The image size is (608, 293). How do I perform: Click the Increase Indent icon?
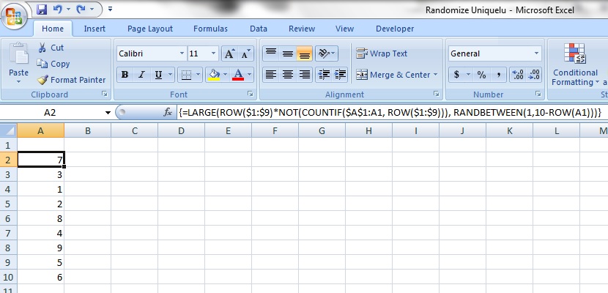point(340,75)
